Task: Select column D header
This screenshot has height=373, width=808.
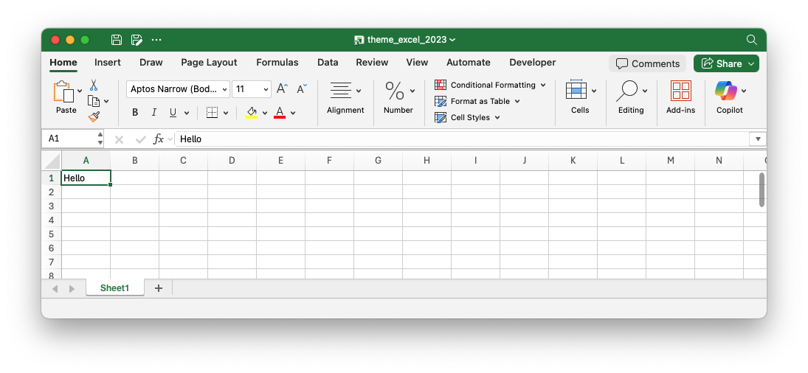Action: (232, 161)
